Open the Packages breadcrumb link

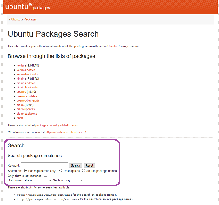[30, 19]
